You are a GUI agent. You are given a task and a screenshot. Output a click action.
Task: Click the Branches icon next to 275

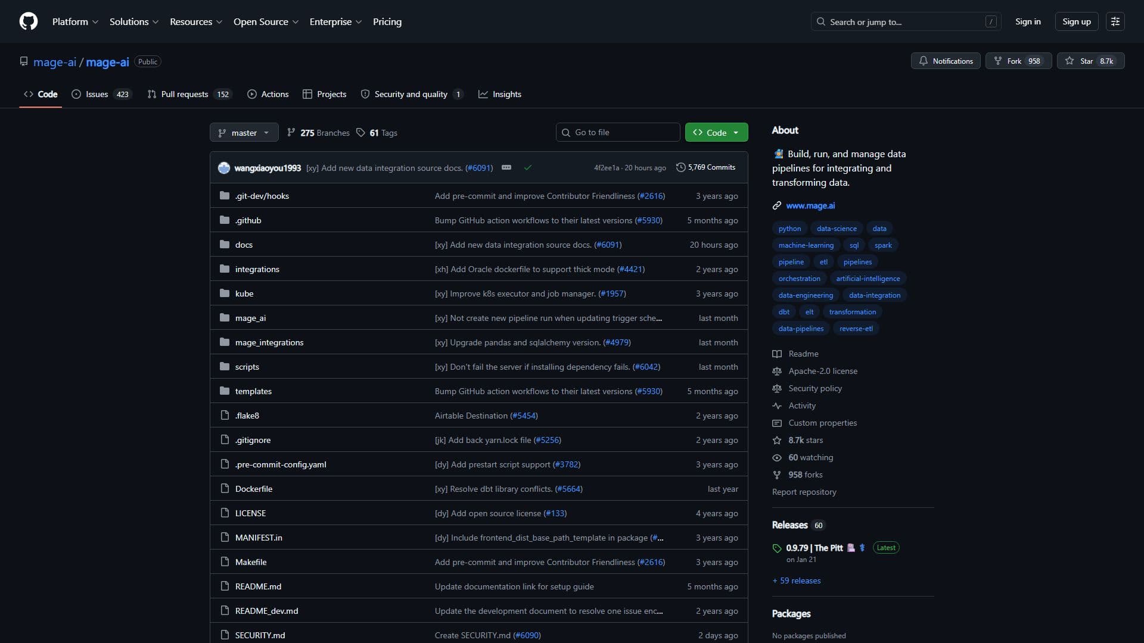click(291, 133)
